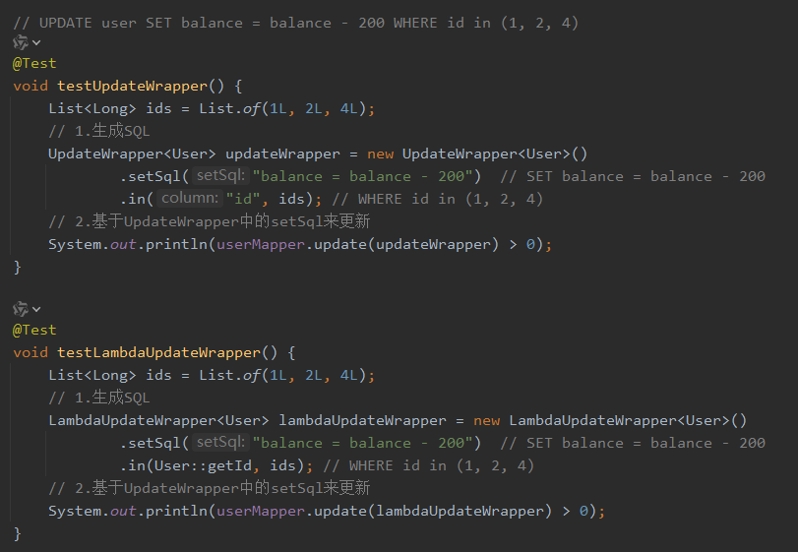The image size is (798, 552).
Task: Click List.of in the testUpdateWrapper method
Action: click(229, 108)
